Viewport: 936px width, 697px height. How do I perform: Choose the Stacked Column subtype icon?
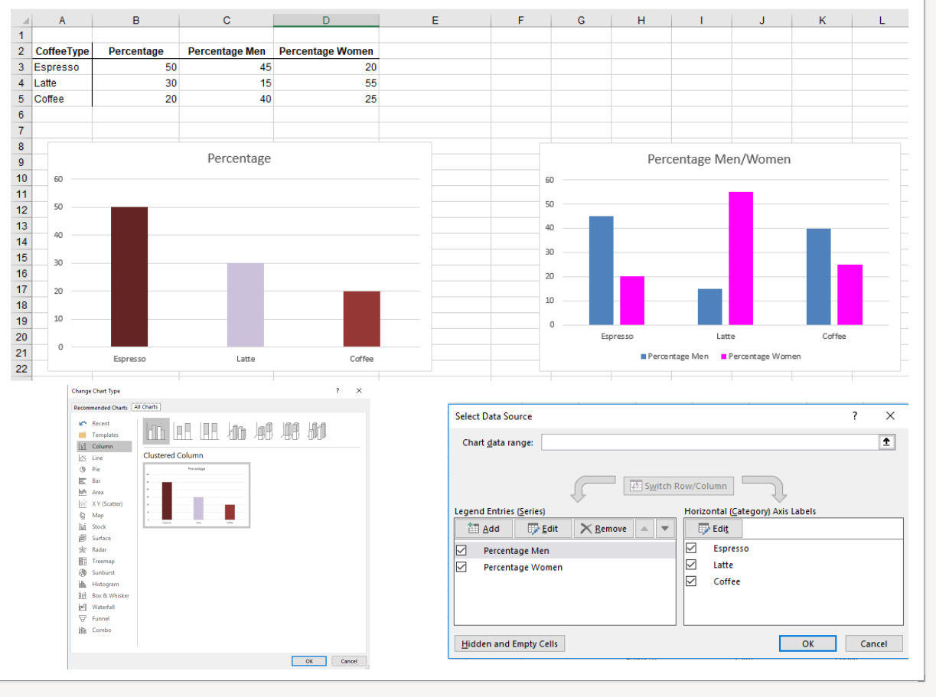(183, 432)
